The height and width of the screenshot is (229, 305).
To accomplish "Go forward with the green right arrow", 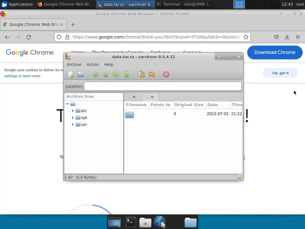I will (x=116, y=74).
